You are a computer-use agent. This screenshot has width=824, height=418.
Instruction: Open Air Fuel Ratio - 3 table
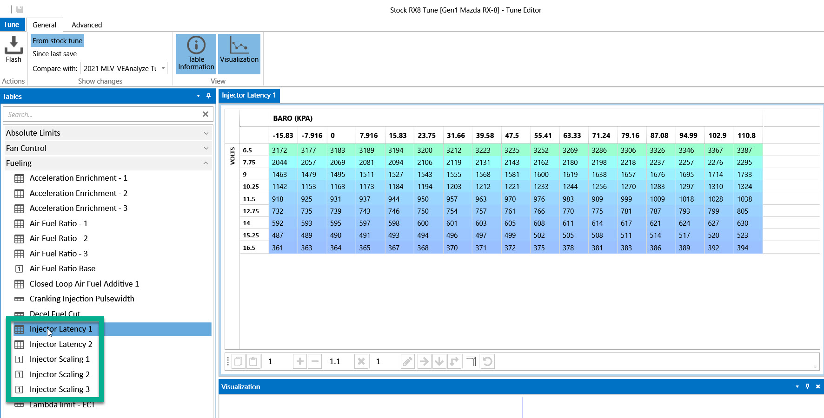pos(59,254)
